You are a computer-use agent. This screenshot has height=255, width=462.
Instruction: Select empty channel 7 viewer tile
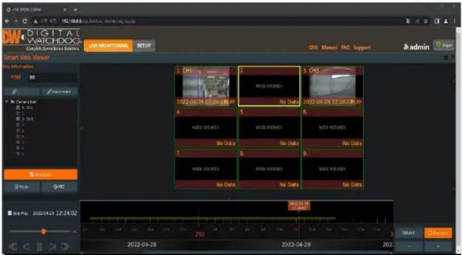click(x=206, y=170)
